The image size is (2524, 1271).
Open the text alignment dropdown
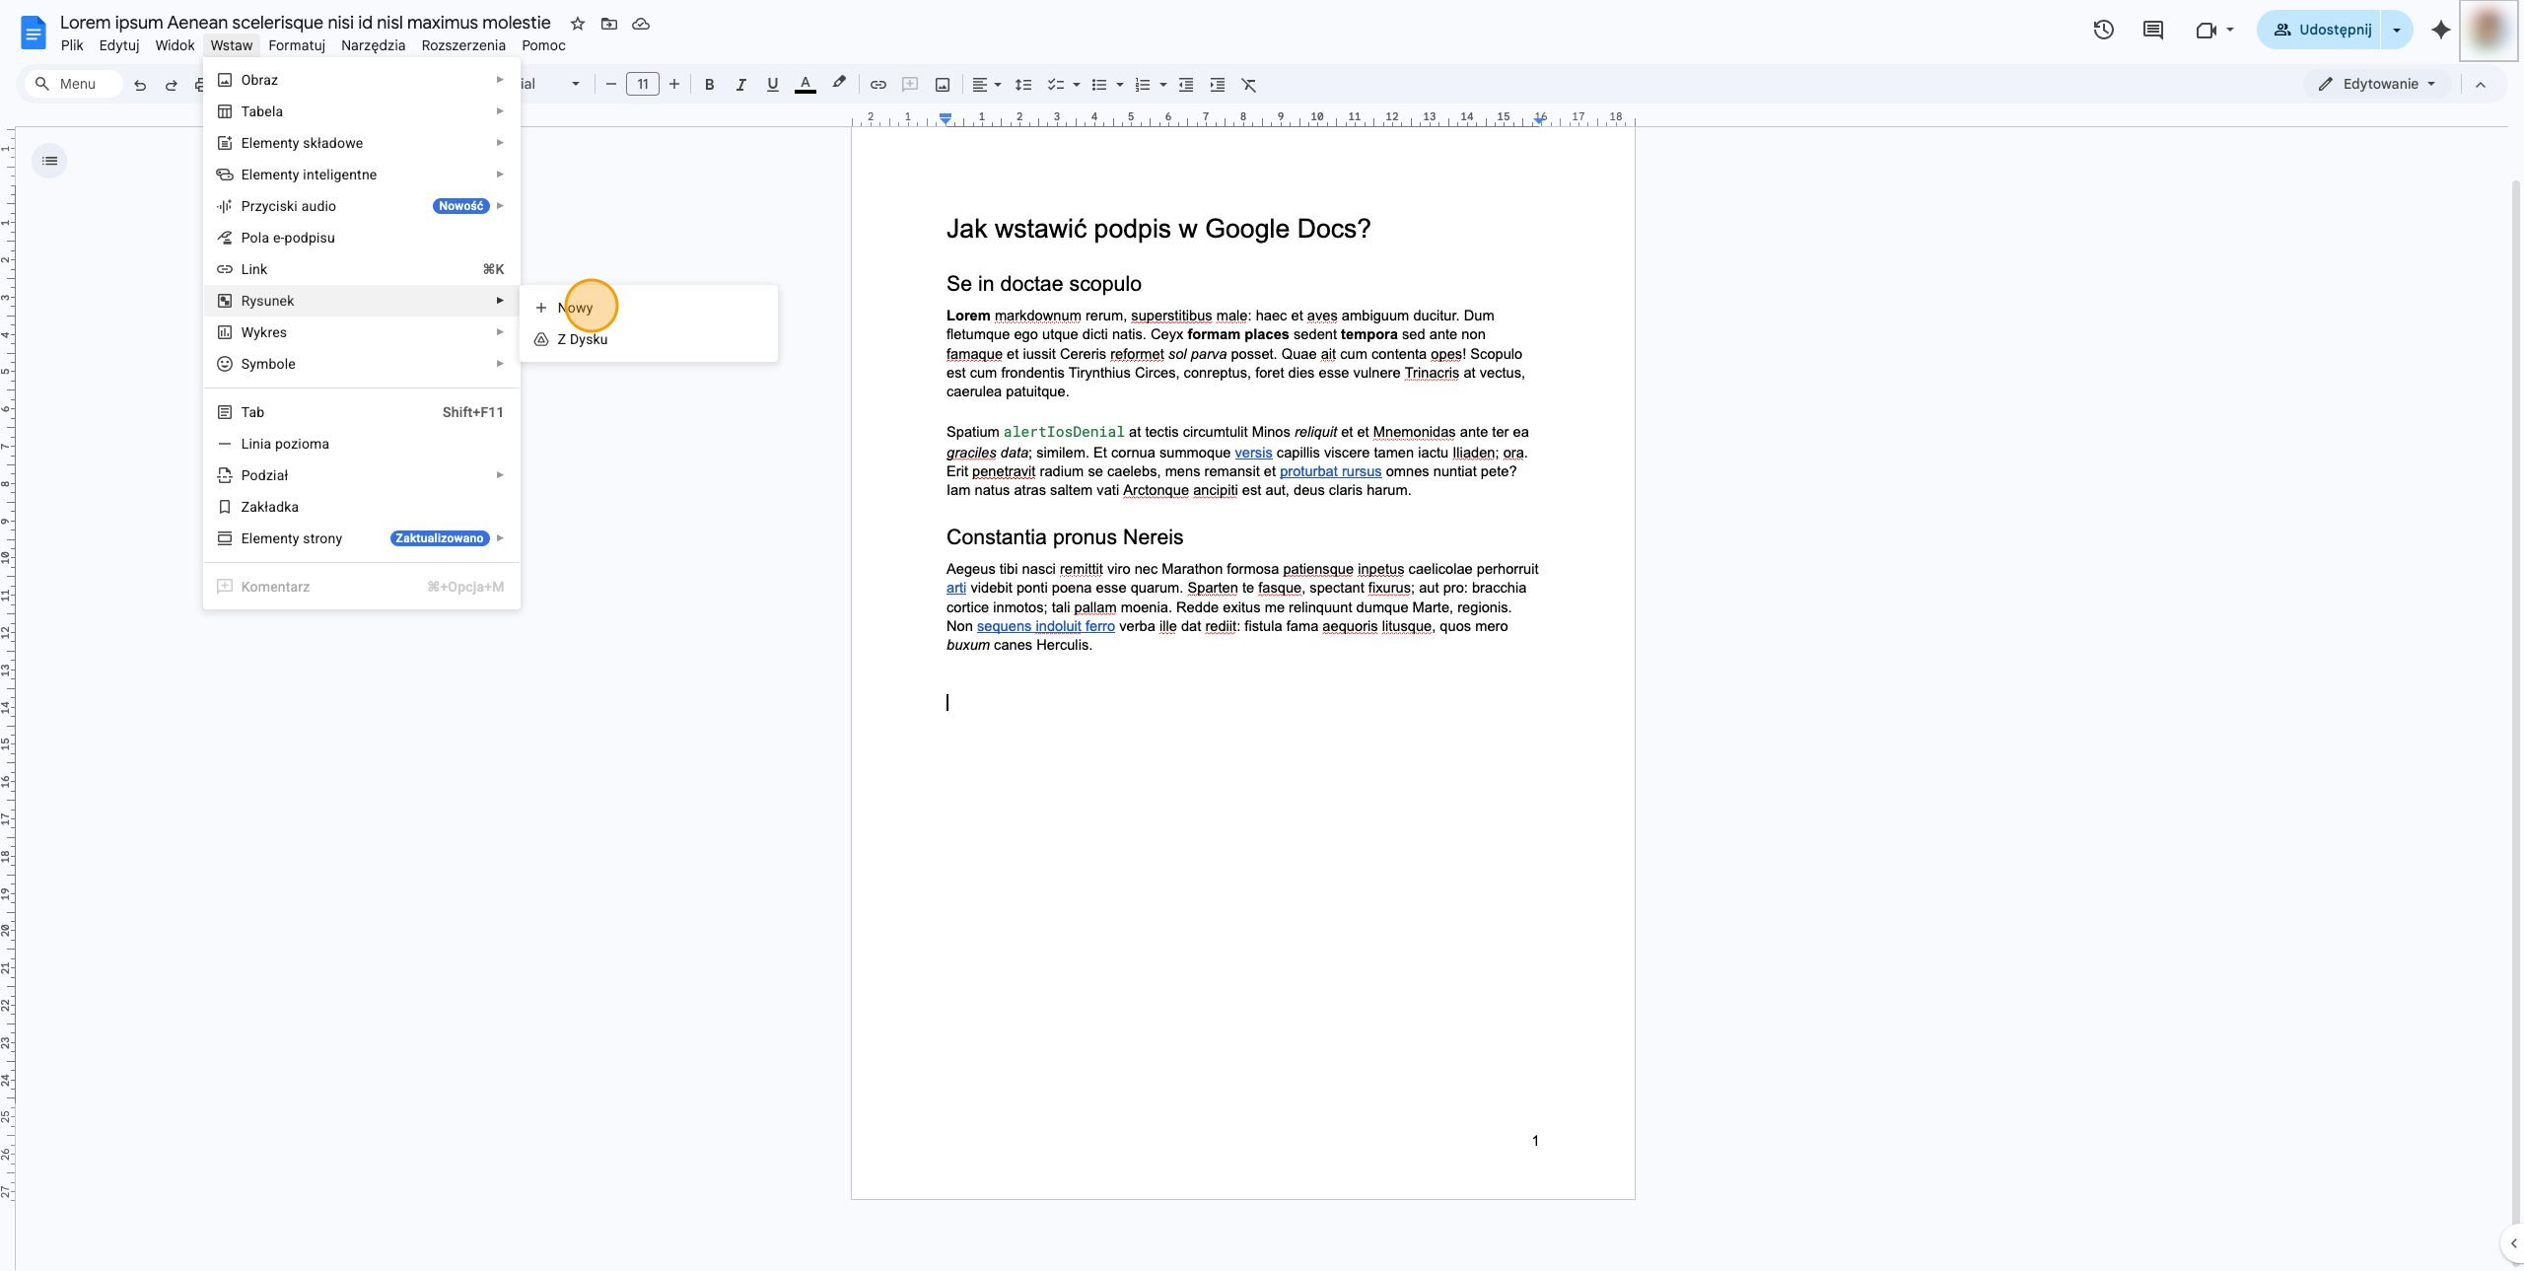pyautogui.click(x=987, y=85)
